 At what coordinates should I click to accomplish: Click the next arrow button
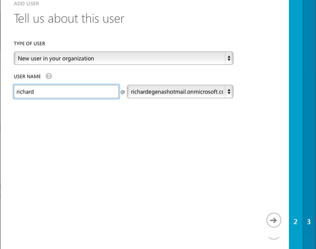274,220
